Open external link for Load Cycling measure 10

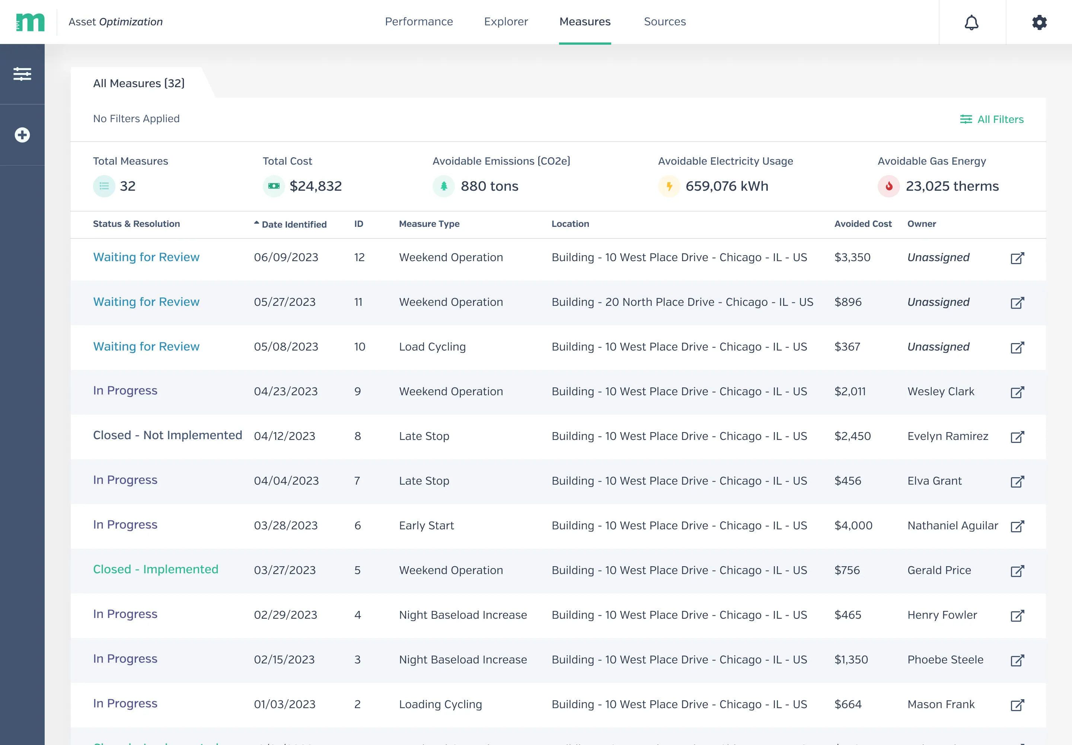coord(1017,347)
